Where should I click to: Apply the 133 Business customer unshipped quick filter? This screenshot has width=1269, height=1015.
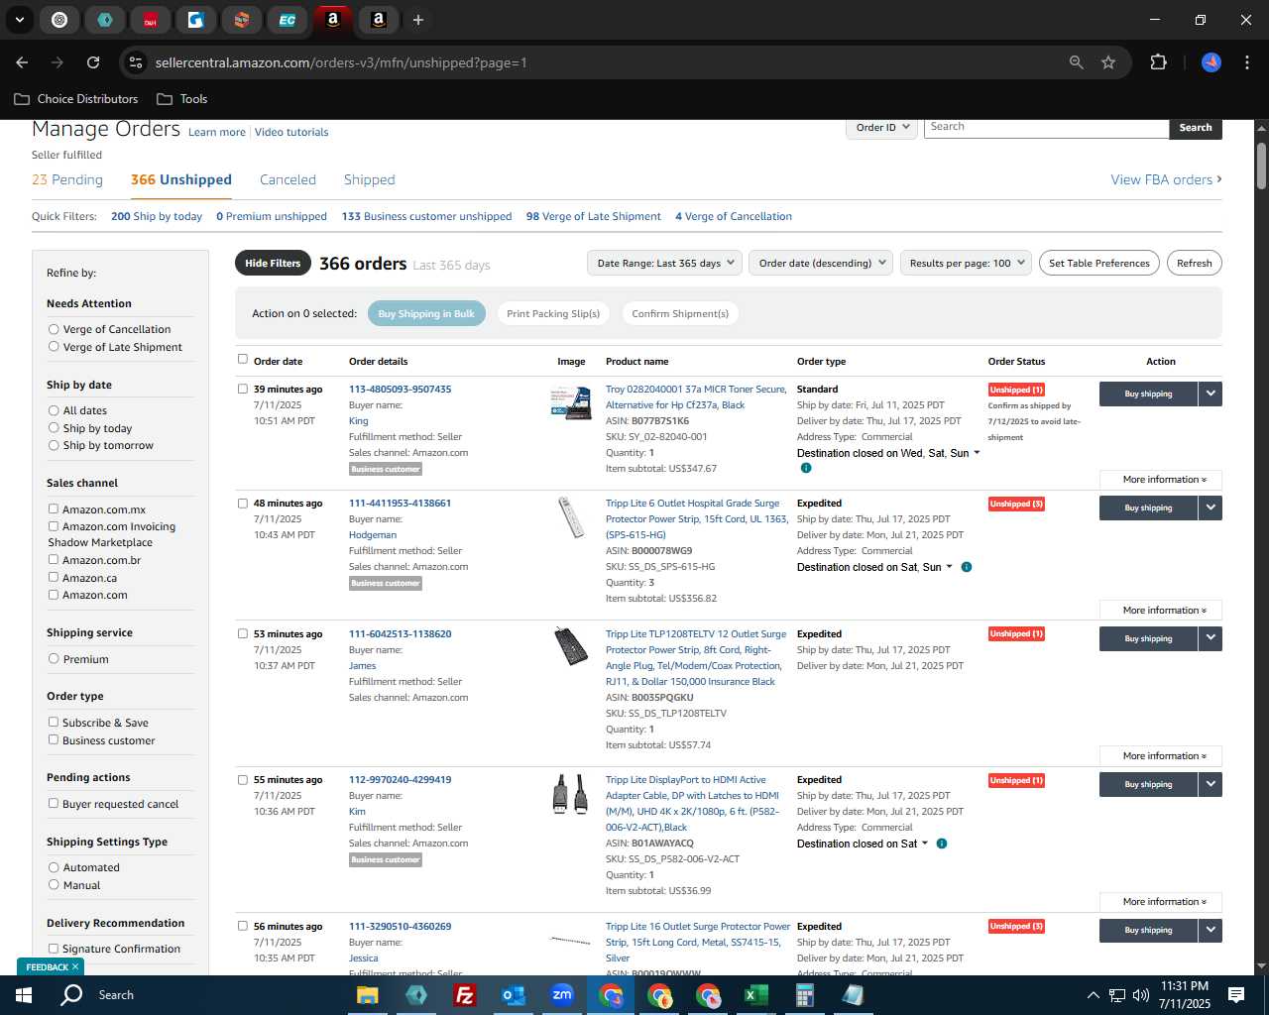click(x=427, y=216)
